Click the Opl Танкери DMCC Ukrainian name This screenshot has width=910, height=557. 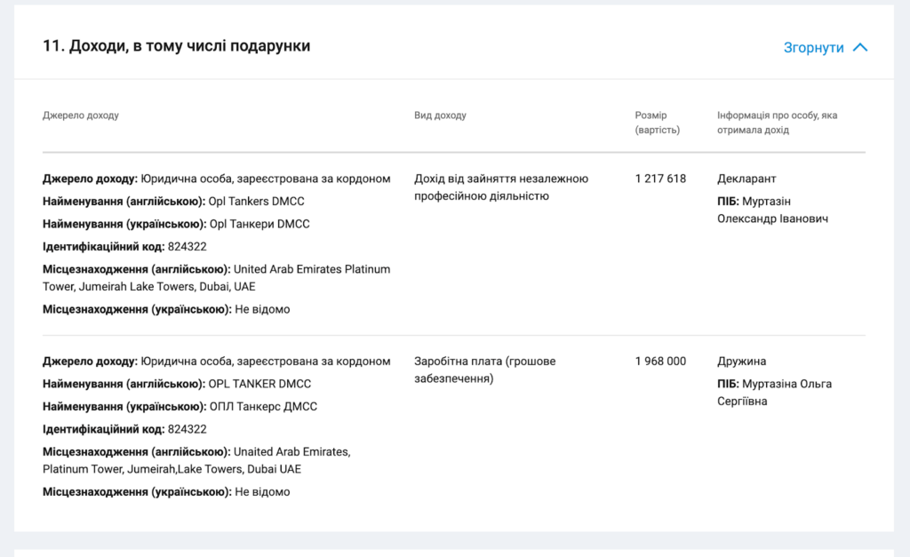259,225
